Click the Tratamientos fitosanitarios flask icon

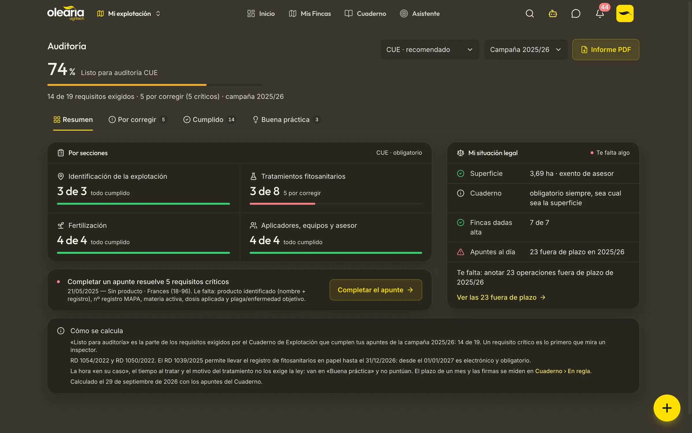point(253,176)
